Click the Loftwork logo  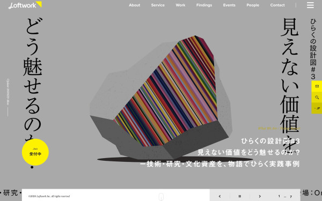tap(25, 5)
